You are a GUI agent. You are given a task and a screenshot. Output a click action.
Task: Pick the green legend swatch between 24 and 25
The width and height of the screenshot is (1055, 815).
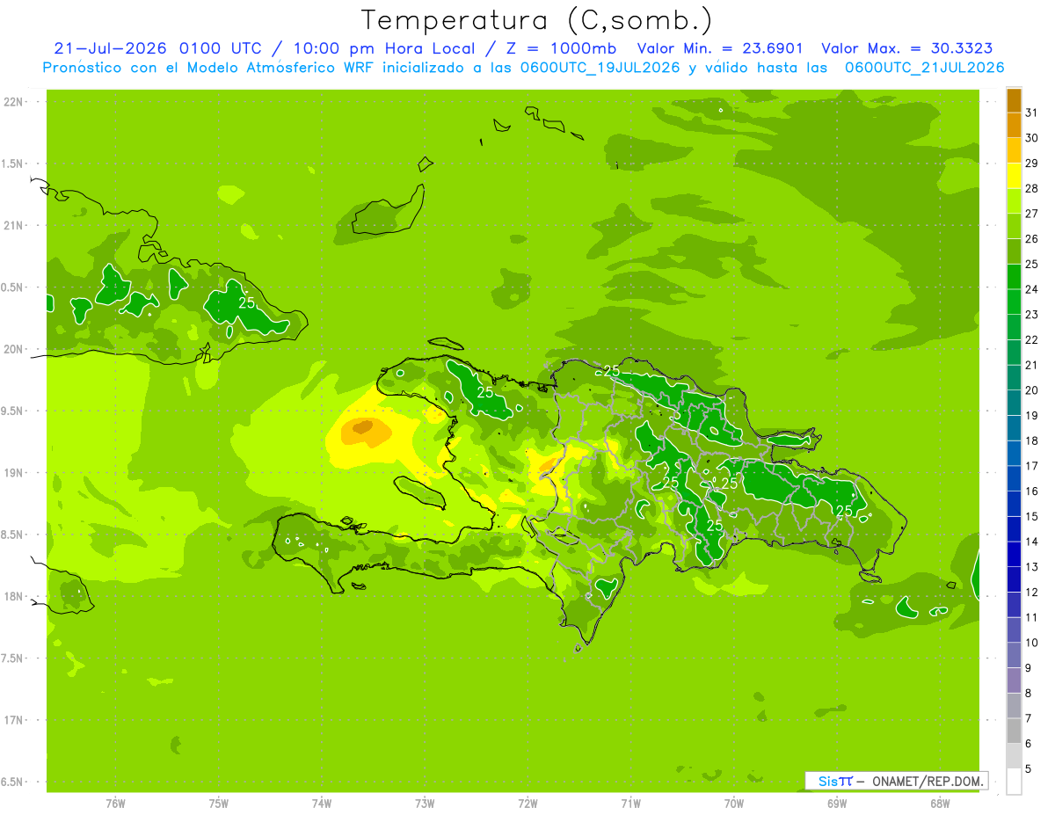point(1014,276)
